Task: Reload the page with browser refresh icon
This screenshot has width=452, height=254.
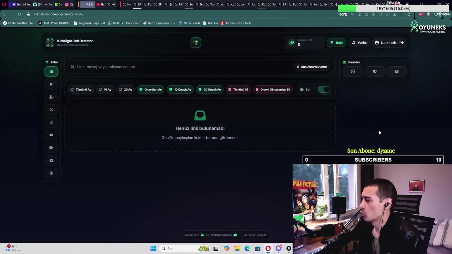Action: [x=19, y=14]
